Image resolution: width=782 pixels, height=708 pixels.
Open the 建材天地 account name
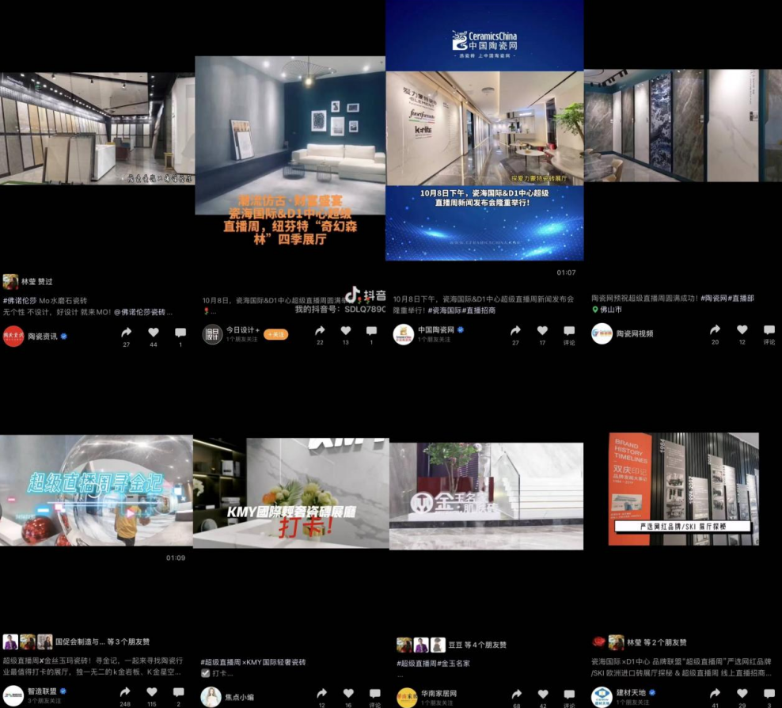tap(631, 692)
